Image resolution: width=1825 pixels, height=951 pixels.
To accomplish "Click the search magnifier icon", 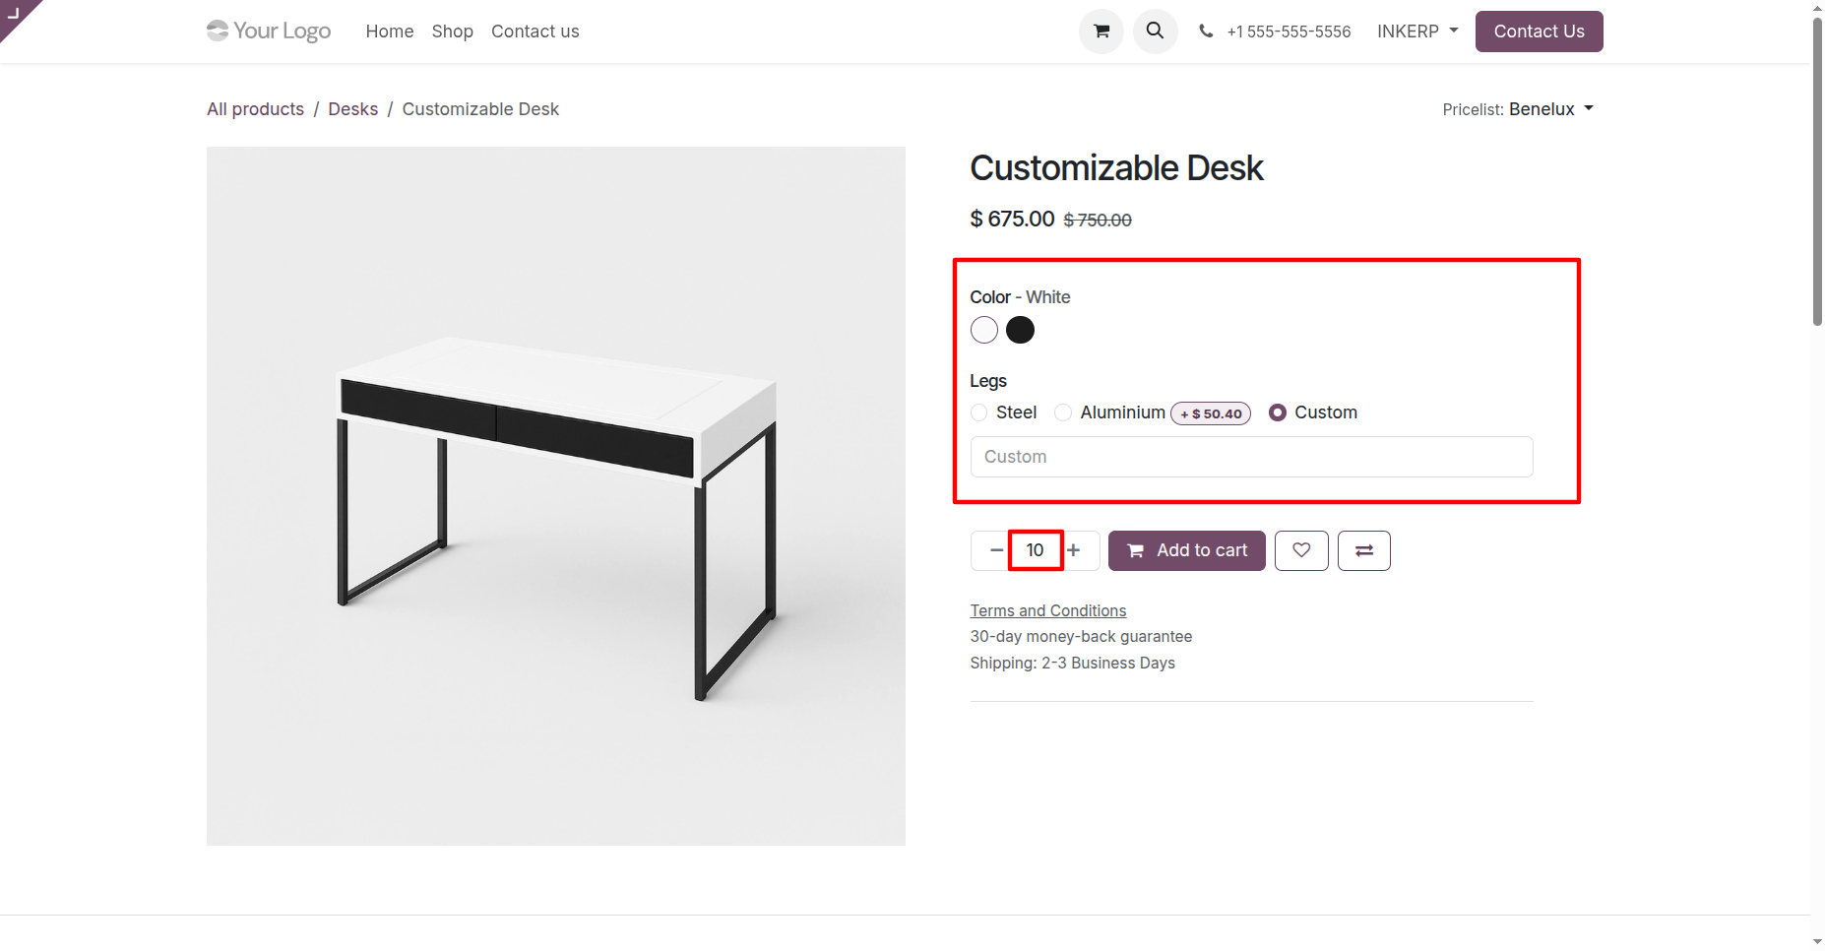I will tap(1155, 32).
